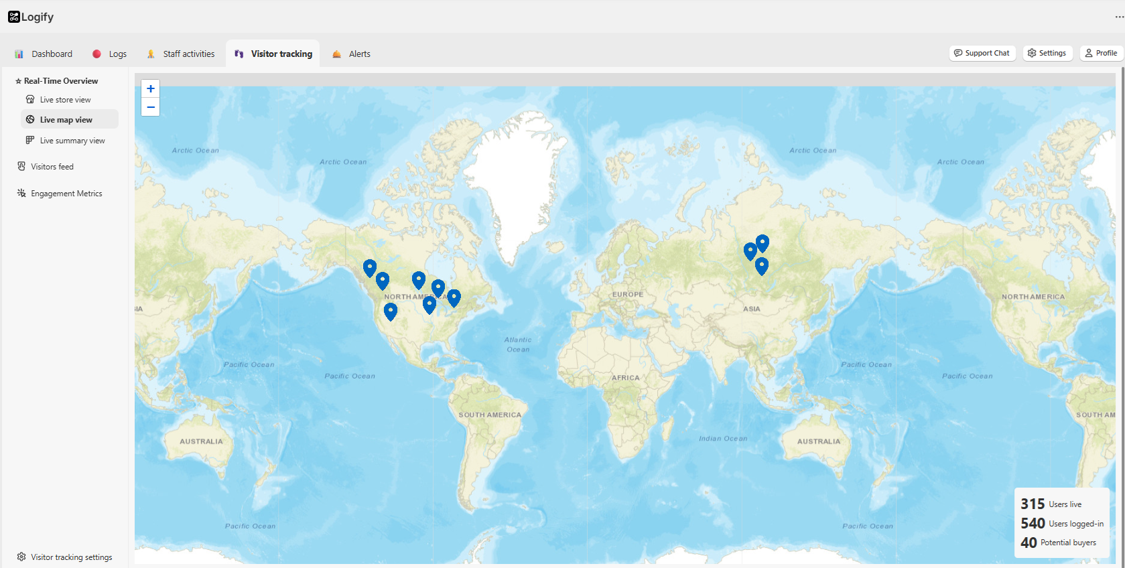Screen dimensions: 1125x568
Task: Click the Engagement Metrics sparkle icon
Action: (x=21, y=193)
